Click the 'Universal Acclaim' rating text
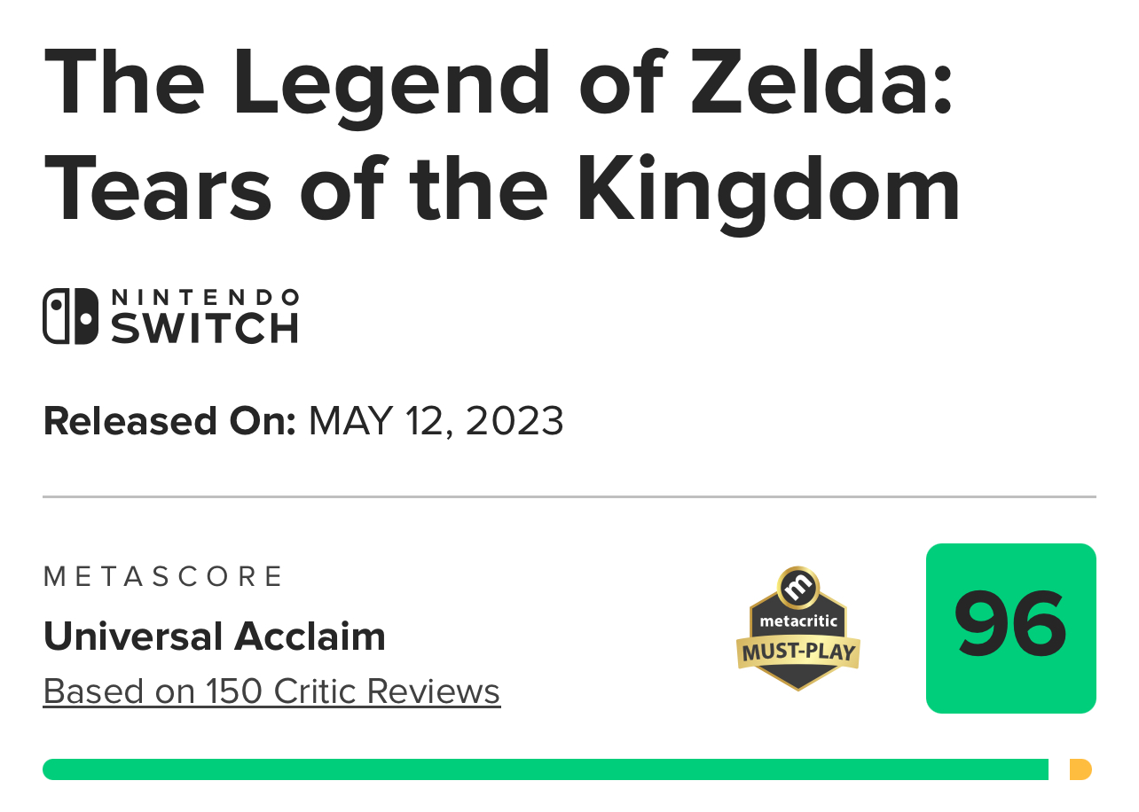The image size is (1139, 812). 215,636
